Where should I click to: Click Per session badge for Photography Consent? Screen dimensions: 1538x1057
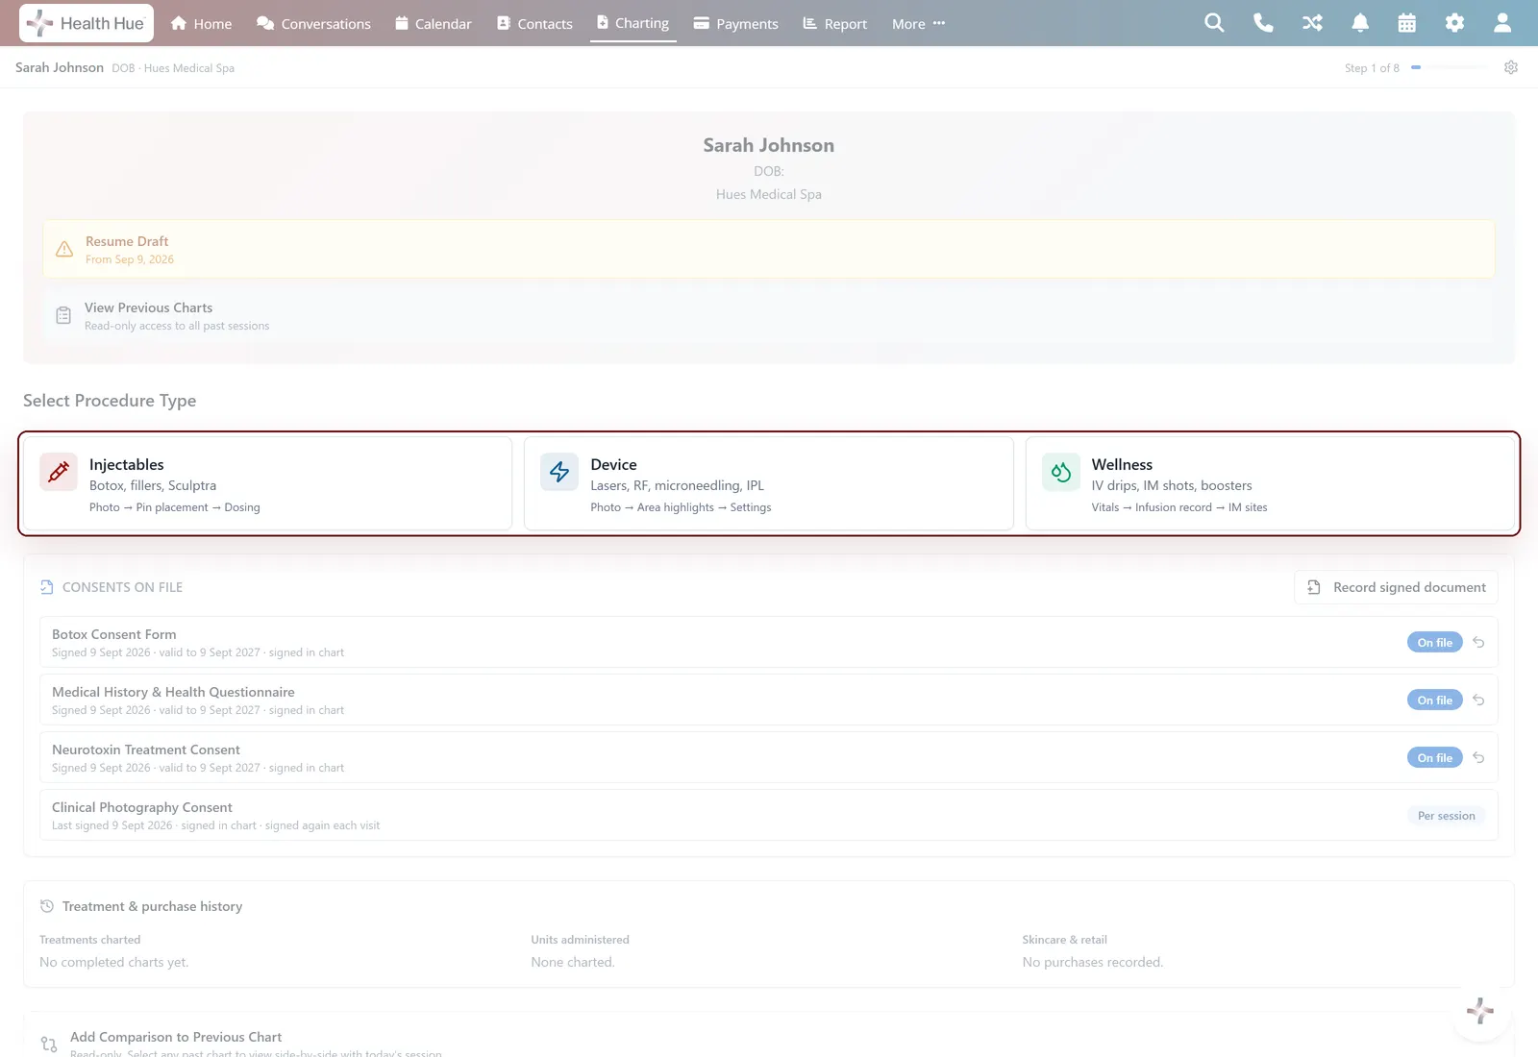click(1447, 815)
